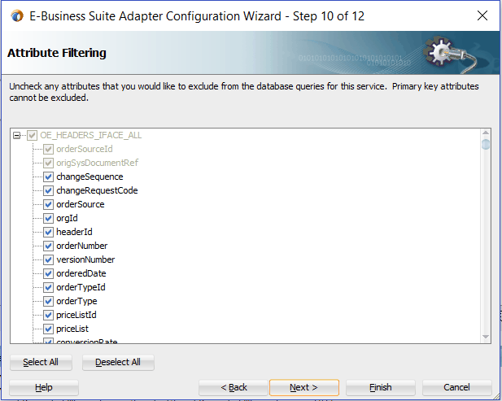Screen dimensions: 502x401
Task: Click the disabled origSysDocumentRef checkbox
Action: [x=48, y=163]
